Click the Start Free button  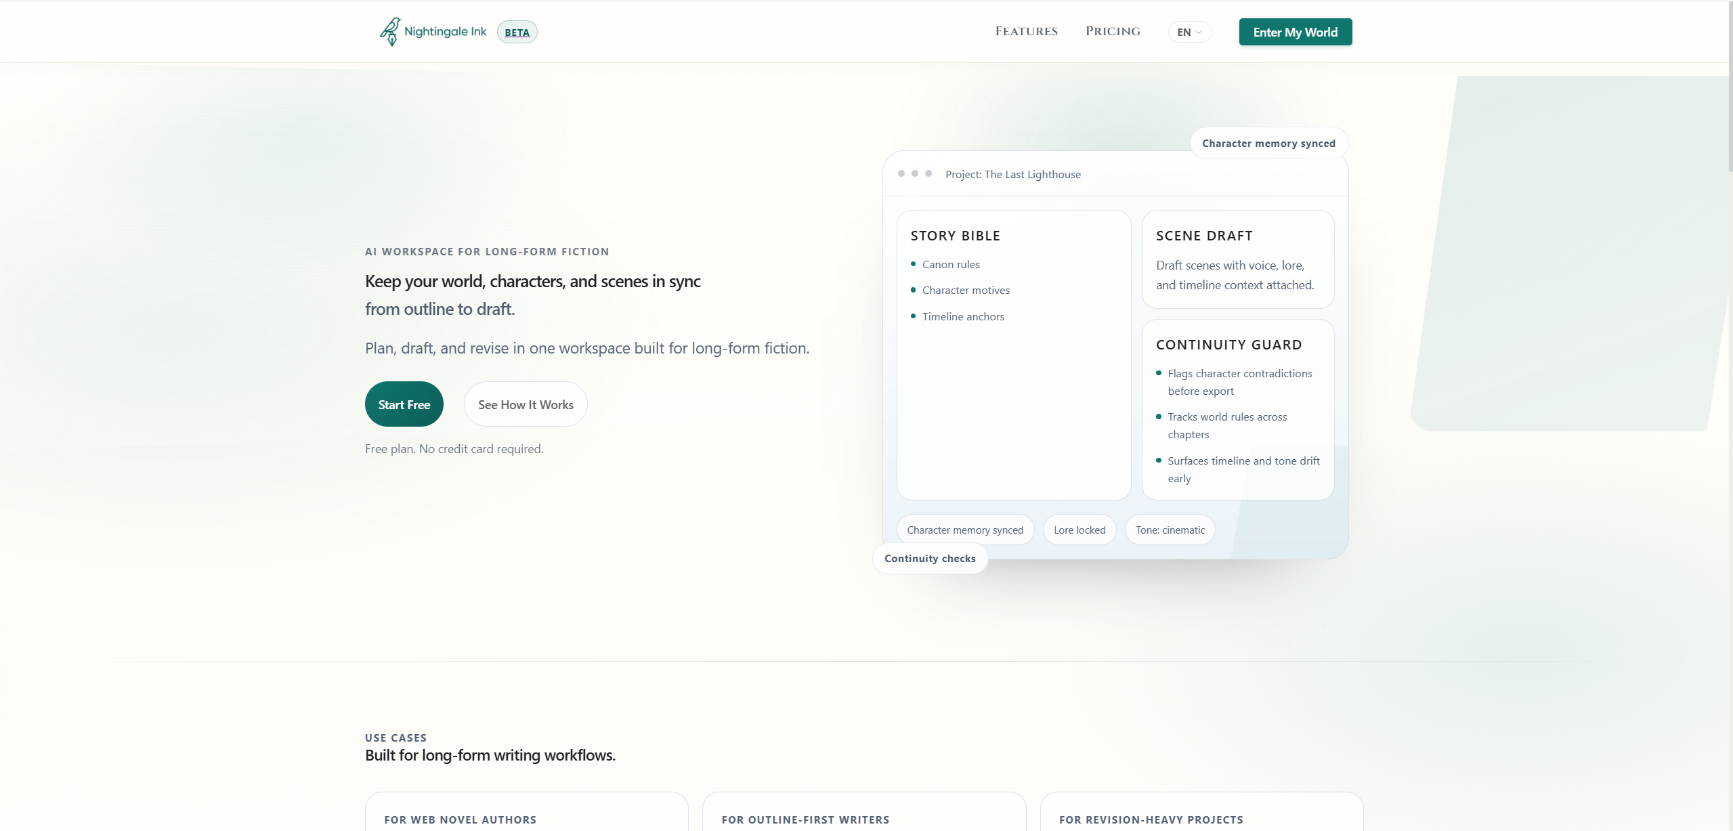coord(404,404)
